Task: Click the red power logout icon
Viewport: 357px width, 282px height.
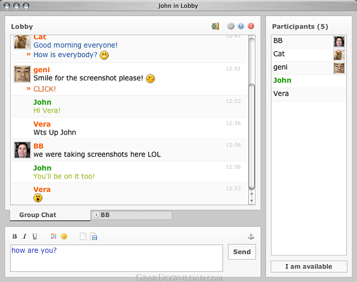Action: pyautogui.click(x=251, y=26)
